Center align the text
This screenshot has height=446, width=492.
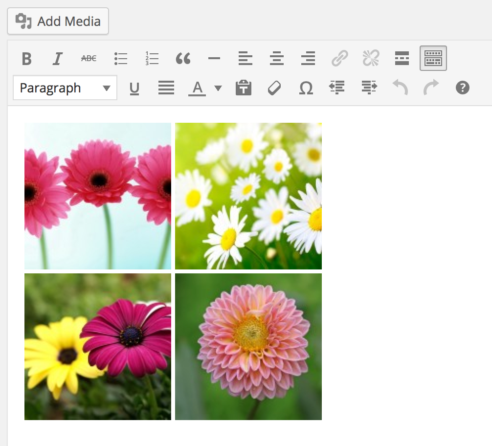(277, 59)
